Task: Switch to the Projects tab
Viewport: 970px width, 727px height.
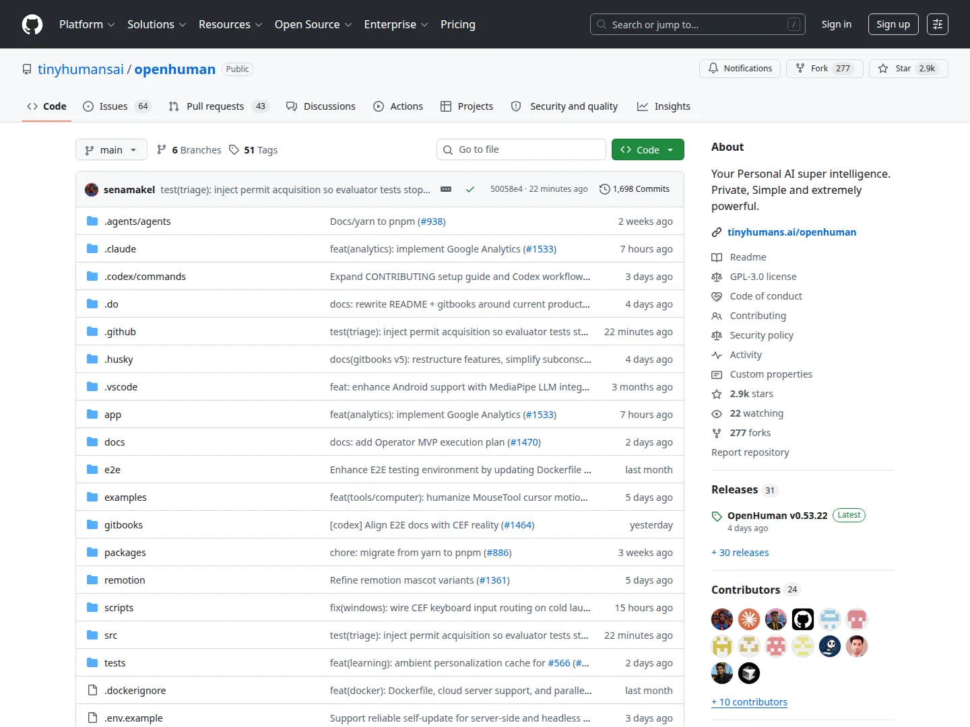Action: click(467, 106)
